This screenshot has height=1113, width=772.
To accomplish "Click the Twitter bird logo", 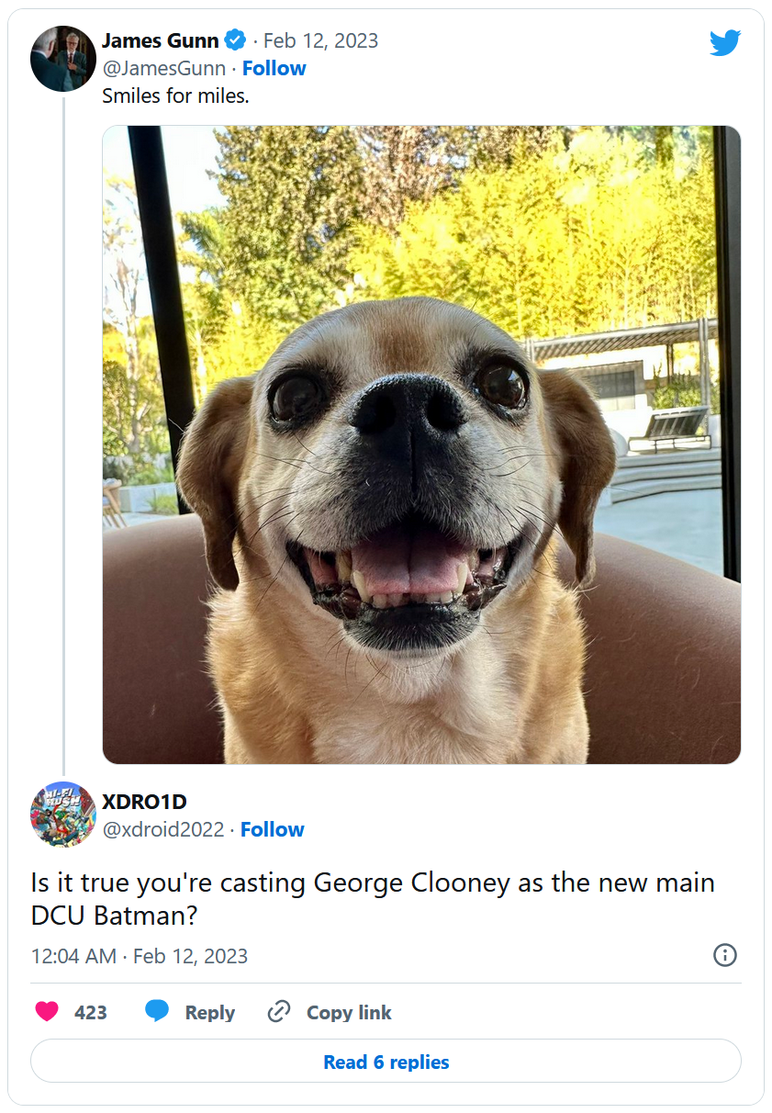I will (724, 42).
